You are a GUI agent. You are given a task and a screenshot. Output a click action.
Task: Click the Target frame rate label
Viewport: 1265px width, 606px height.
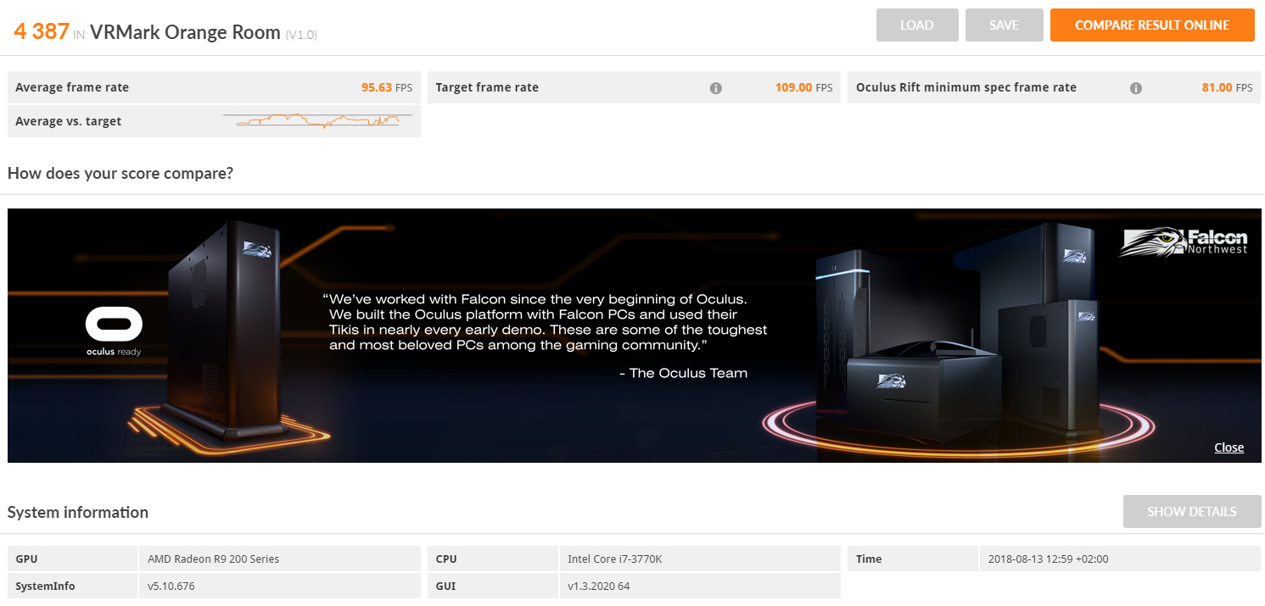point(487,87)
